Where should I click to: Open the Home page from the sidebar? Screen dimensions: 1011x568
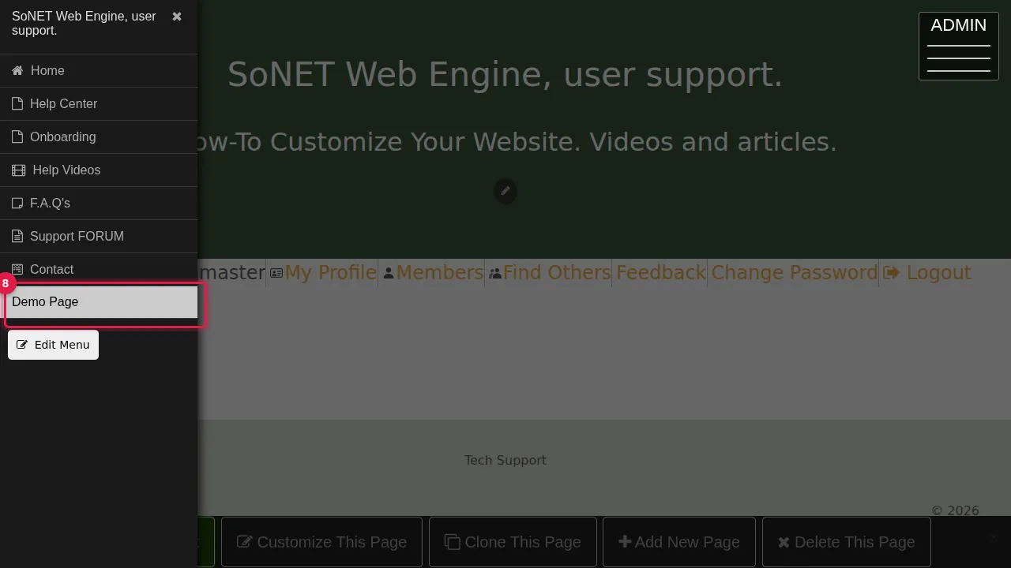click(99, 71)
